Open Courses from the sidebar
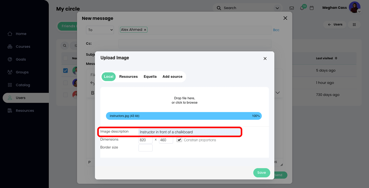The width and height of the screenshot is (369, 188). click(10, 46)
